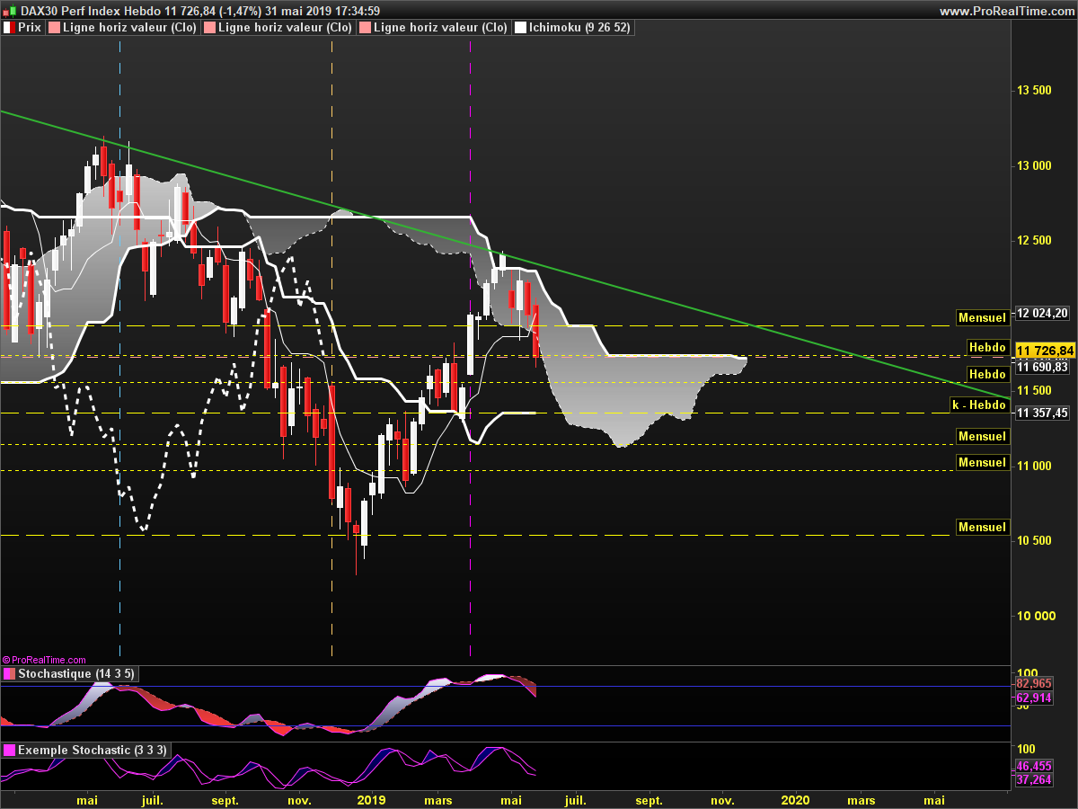Click the white Ichimoku legend color swatch

[x=520, y=28]
